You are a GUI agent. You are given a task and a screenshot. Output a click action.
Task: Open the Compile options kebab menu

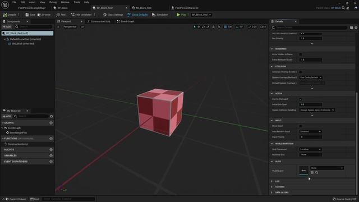pyautogui.click(x=19, y=15)
